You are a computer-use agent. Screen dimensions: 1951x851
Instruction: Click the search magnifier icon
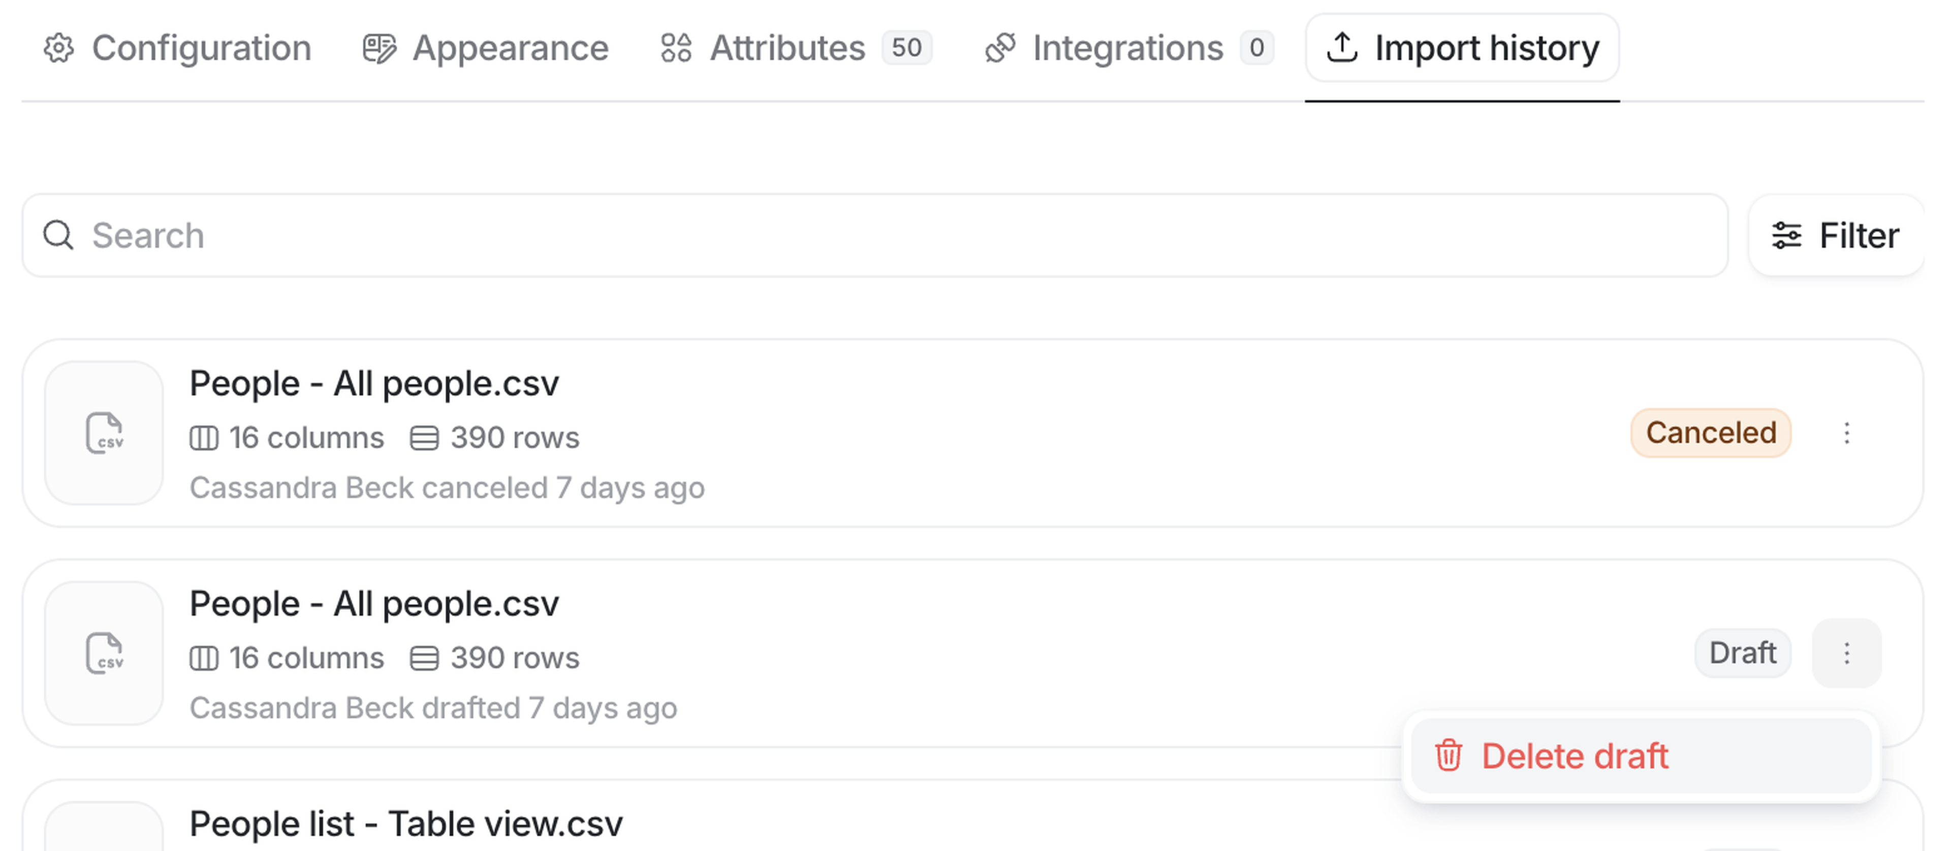(58, 236)
